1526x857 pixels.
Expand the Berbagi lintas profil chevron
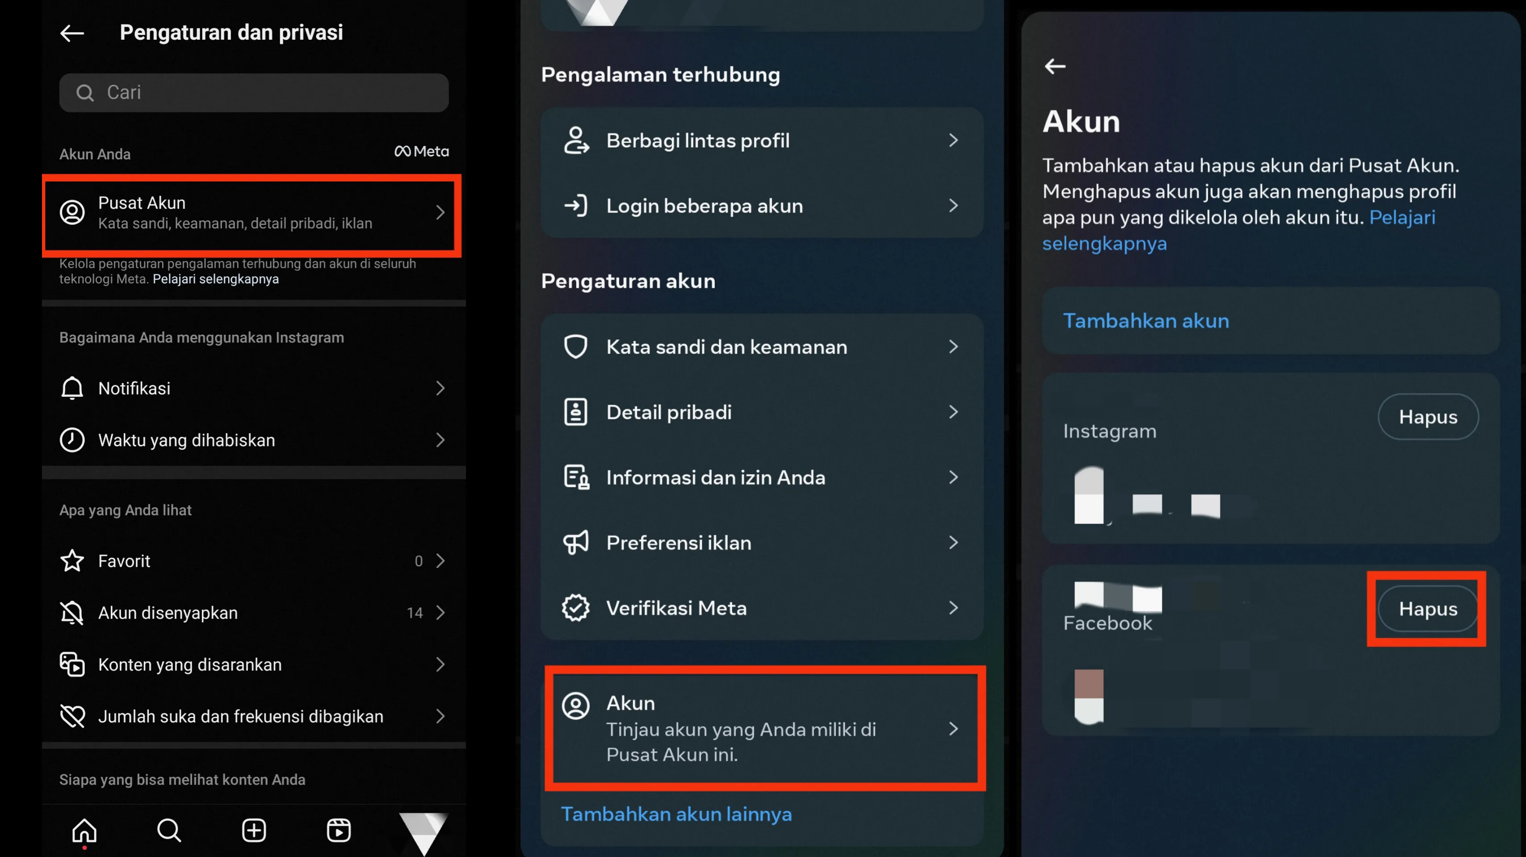click(953, 140)
